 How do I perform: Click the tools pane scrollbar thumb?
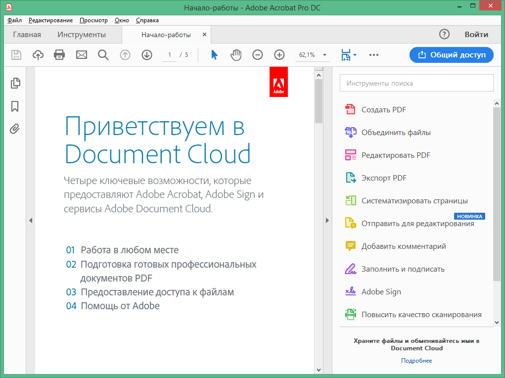(x=497, y=194)
